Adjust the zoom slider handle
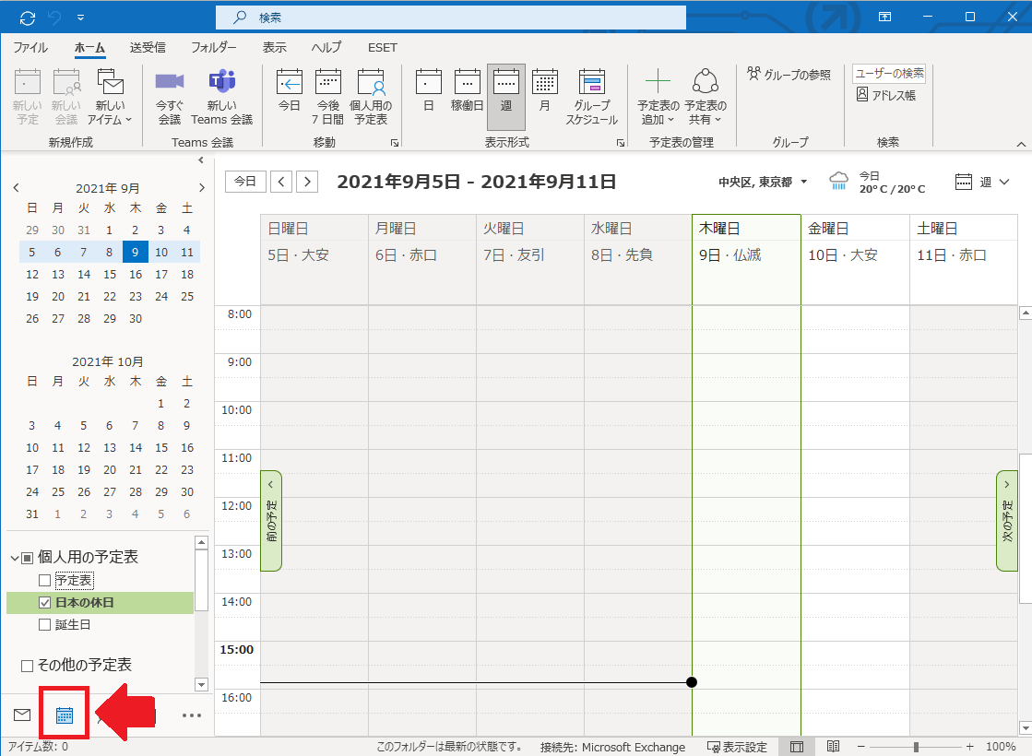This screenshot has height=756, width=1032. pyautogui.click(x=916, y=747)
